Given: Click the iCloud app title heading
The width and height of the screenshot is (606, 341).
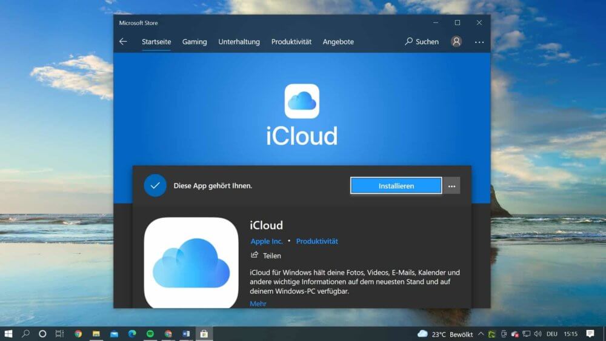Looking at the screenshot, I should click(x=266, y=225).
